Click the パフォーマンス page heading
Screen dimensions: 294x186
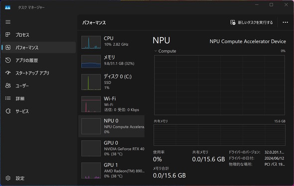94,23
